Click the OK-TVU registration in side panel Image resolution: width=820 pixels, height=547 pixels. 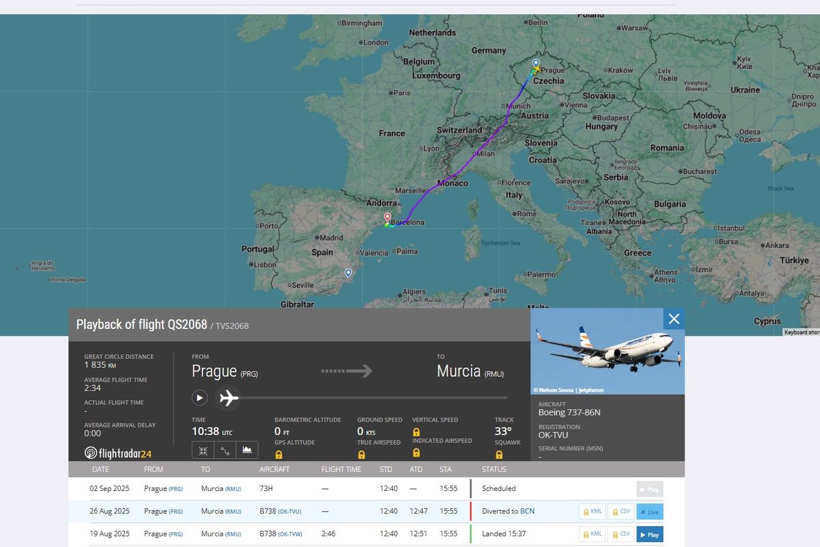click(553, 435)
